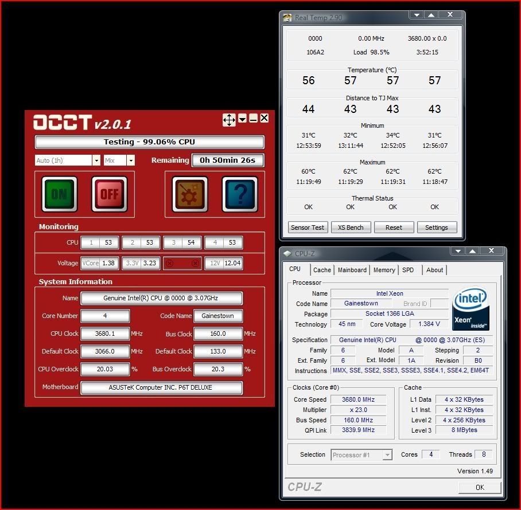521x510 pixels.
Task: Click the Real Temp title bar app icon
Action: pyautogui.click(x=287, y=18)
